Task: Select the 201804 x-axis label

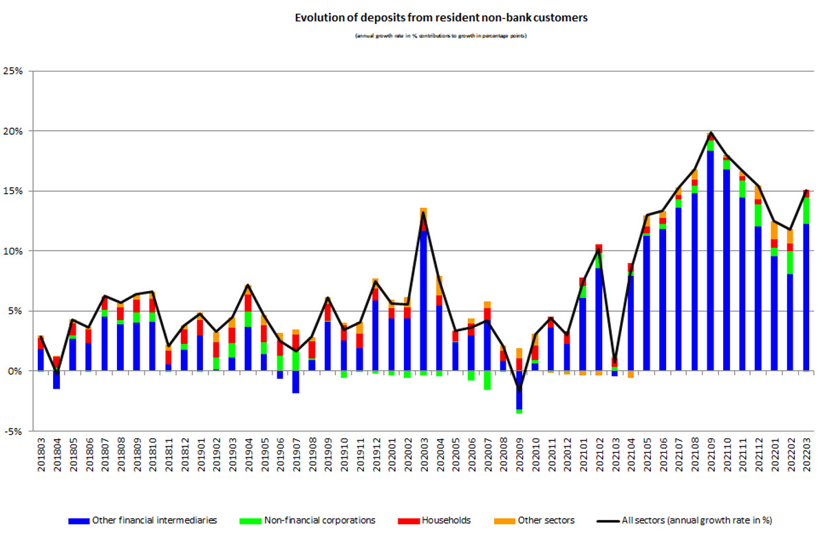Action: point(57,455)
